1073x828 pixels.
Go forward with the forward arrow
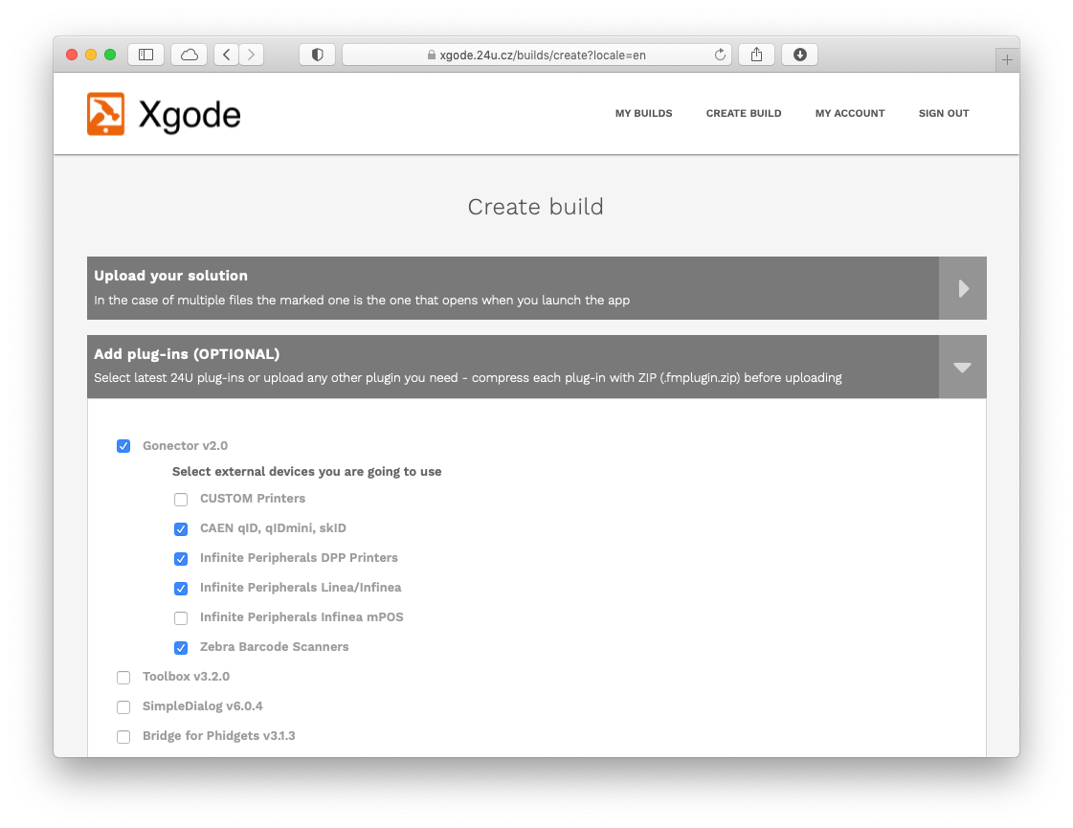point(251,55)
